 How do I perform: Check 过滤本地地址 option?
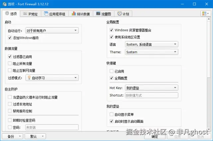pyautogui.click(x=10, y=104)
